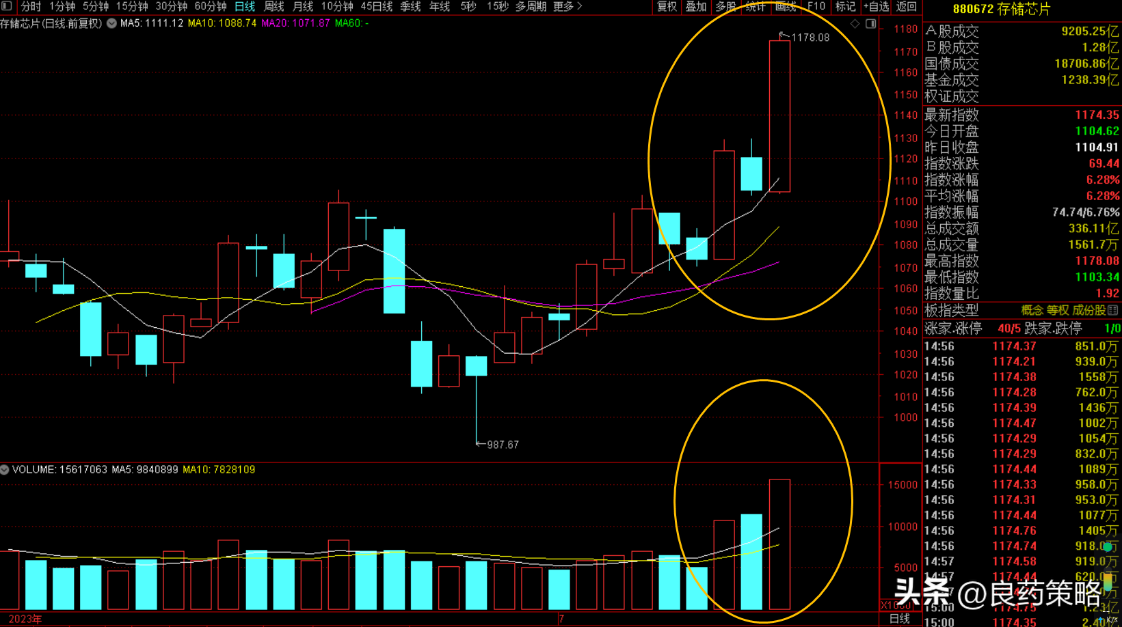Click the 1178.08 peak candlestick
Screen dimensions: 1122x627
click(x=779, y=116)
